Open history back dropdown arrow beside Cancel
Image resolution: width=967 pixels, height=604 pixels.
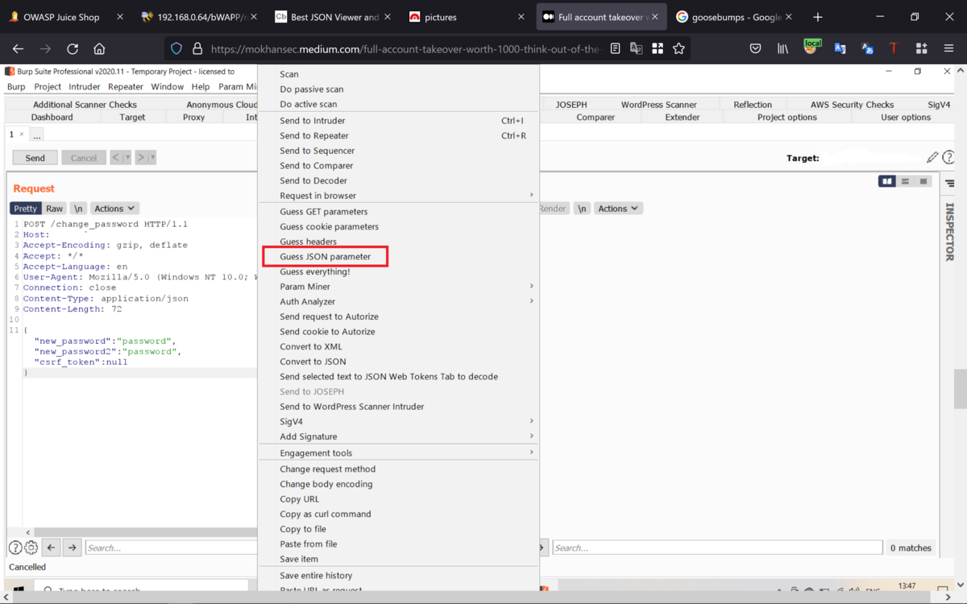pos(127,158)
